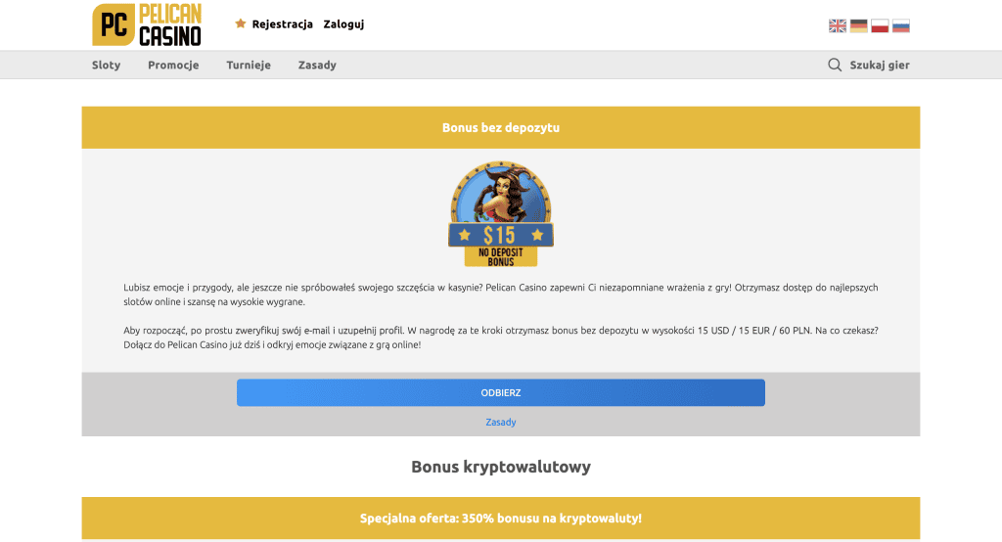Select the Russian flag language option

click(x=900, y=25)
